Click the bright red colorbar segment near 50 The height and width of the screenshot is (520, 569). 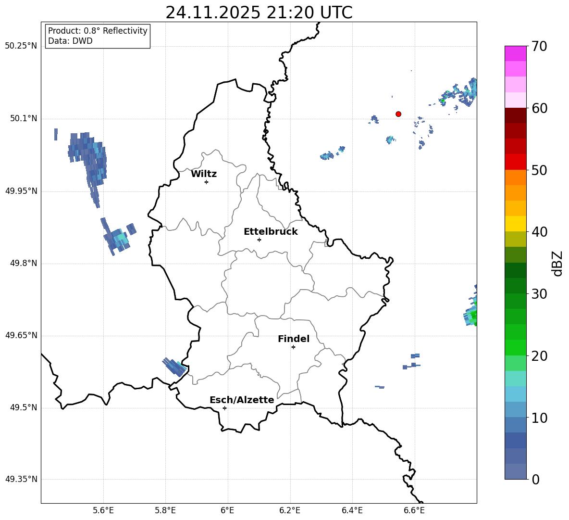tap(515, 162)
